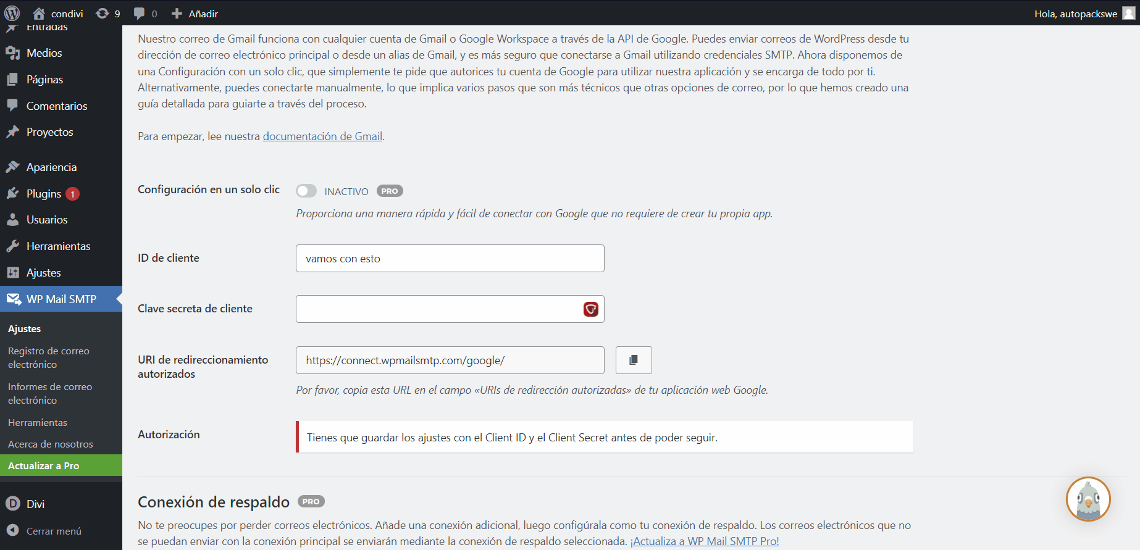
Task: Go to the Apariencia menu
Action: pyautogui.click(x=51, y=167)
